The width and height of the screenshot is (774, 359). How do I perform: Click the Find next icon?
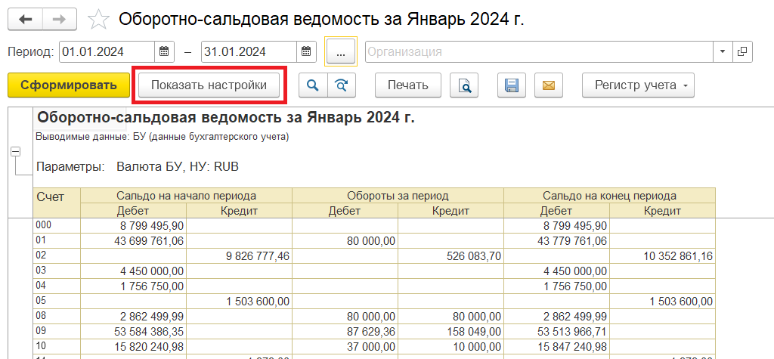click(x=341, y=85)
